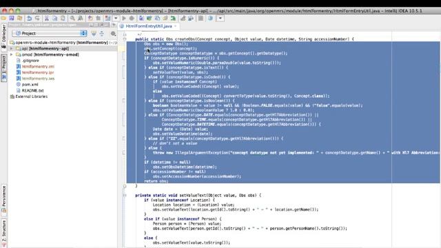The height and width of the screenshot is (248, 441).
Task: Click the 'Location location = (Location) value;' line
Action: 194,205
